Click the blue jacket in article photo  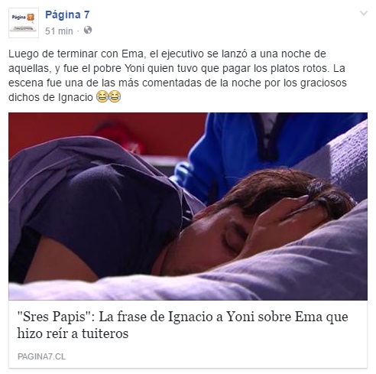[x=254, y=145]
